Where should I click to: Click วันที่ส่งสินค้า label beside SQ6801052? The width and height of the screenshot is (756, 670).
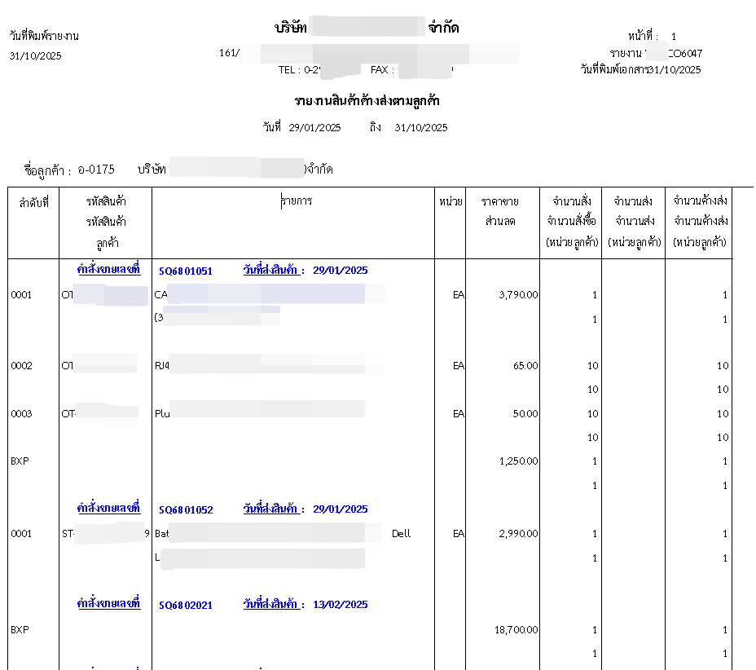point(274,509)
